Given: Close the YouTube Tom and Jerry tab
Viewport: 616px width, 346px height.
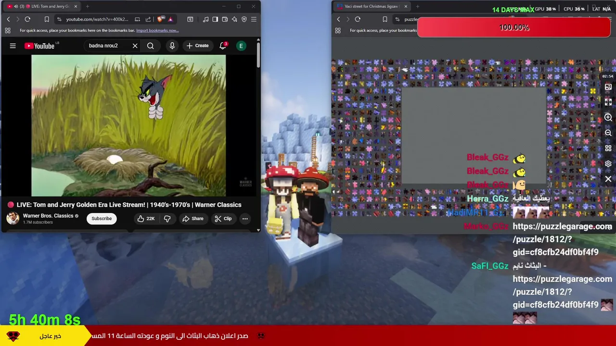Looking at the screenshot, I should point(76,6).
